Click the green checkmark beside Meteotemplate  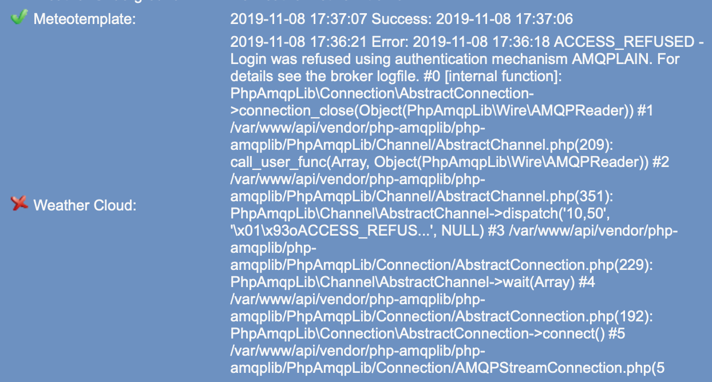click(x=19, y=18)
